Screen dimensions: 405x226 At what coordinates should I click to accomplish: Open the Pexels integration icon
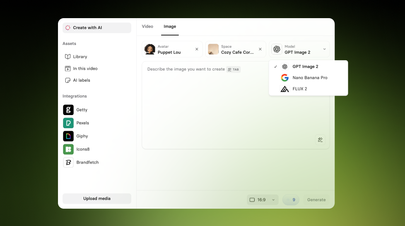coord(68,123)
